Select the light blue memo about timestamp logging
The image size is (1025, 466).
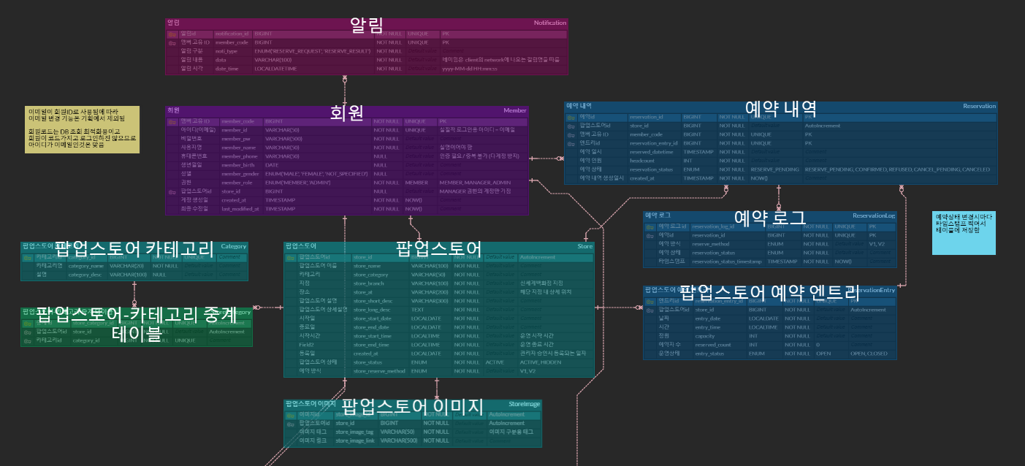964,233
